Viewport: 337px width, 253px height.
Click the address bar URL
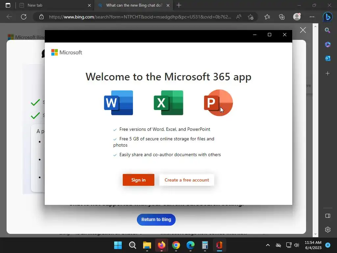[140, 17]
